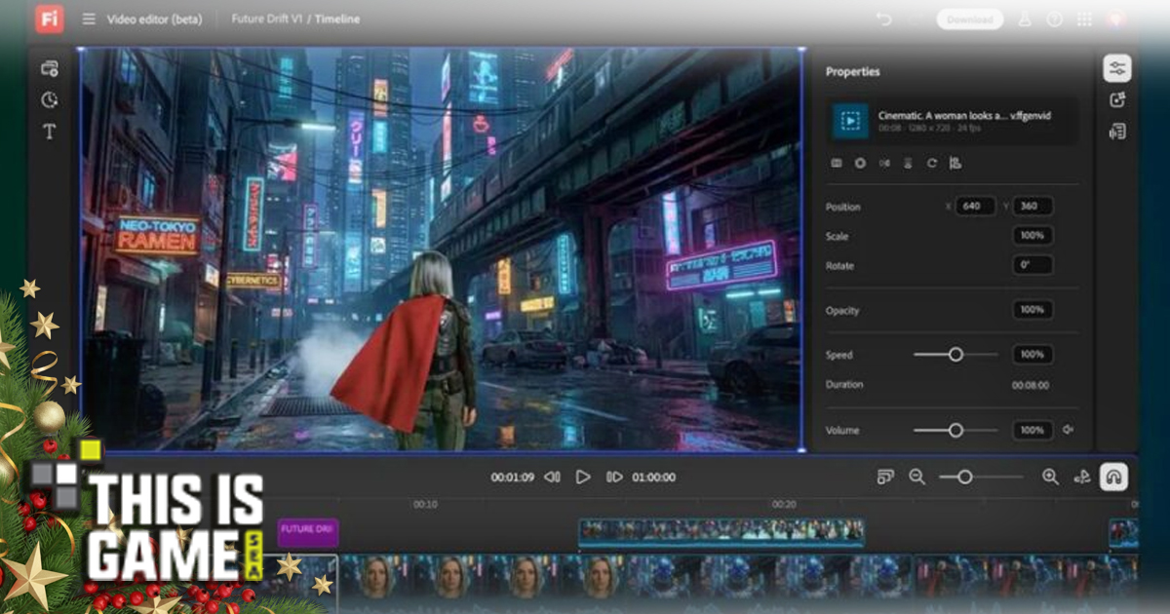Zoom out the timeline with minus magnifier
The height and width of the screenshot is (614, 1170).
click(x=916, y=477)
